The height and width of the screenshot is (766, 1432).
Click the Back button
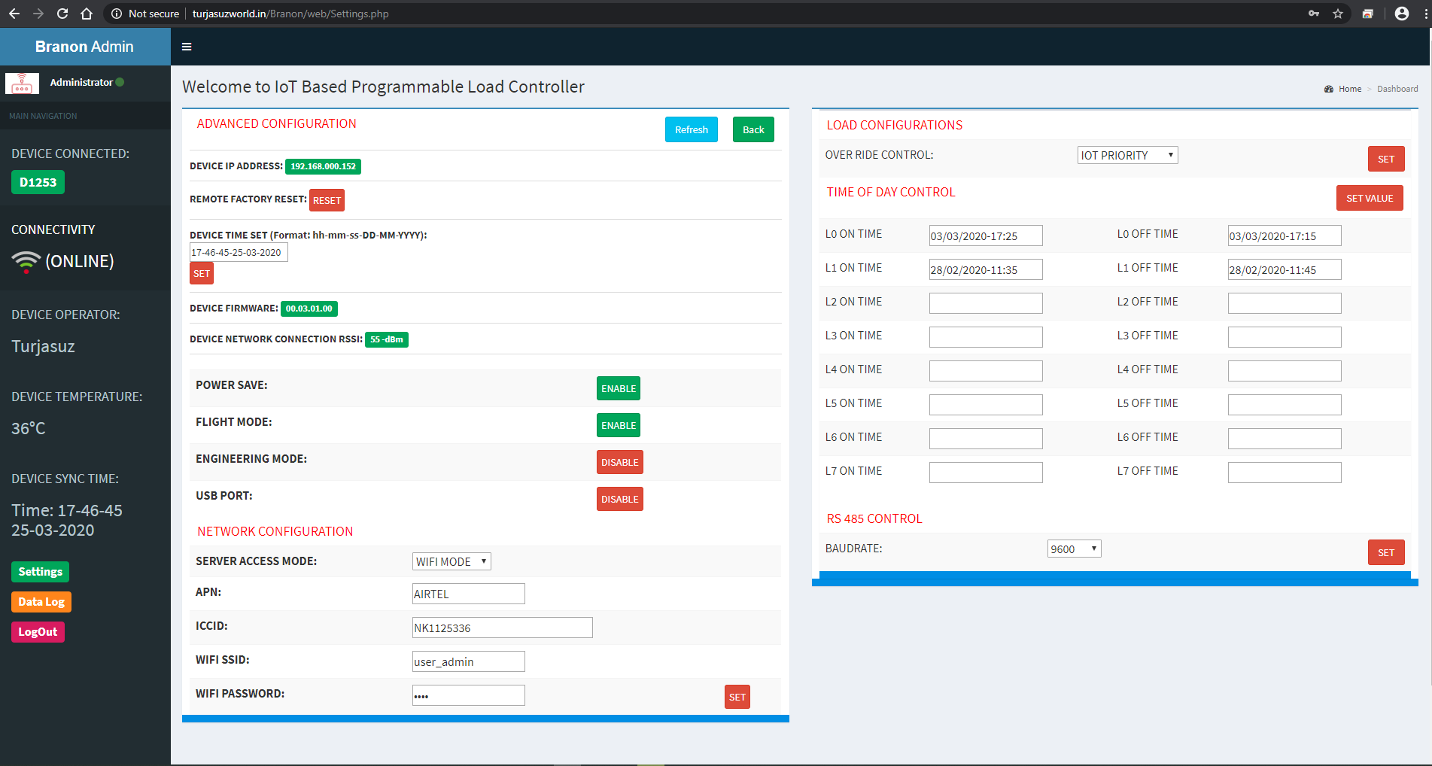tap(753, 129)
